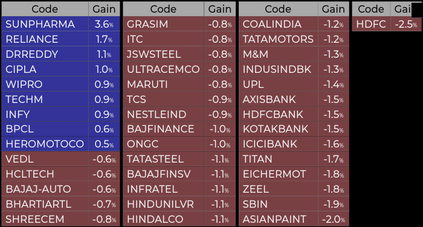The image size is (423, 227).
Task: Select the HEROMOTOCO code cell
Action: pyautogui.click(x=45, y=144)
